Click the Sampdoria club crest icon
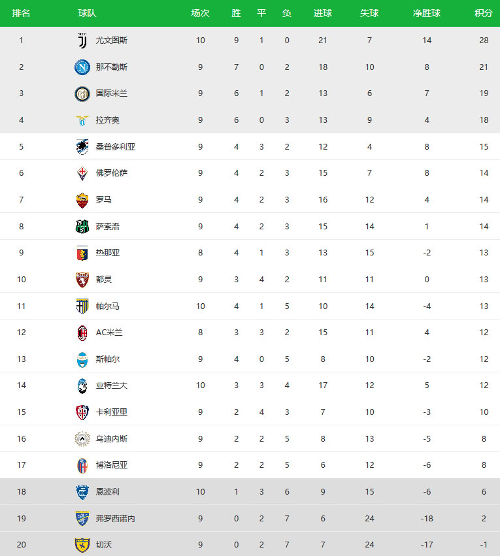The width and height of the screenshot is (500, 556). [82, 147]
